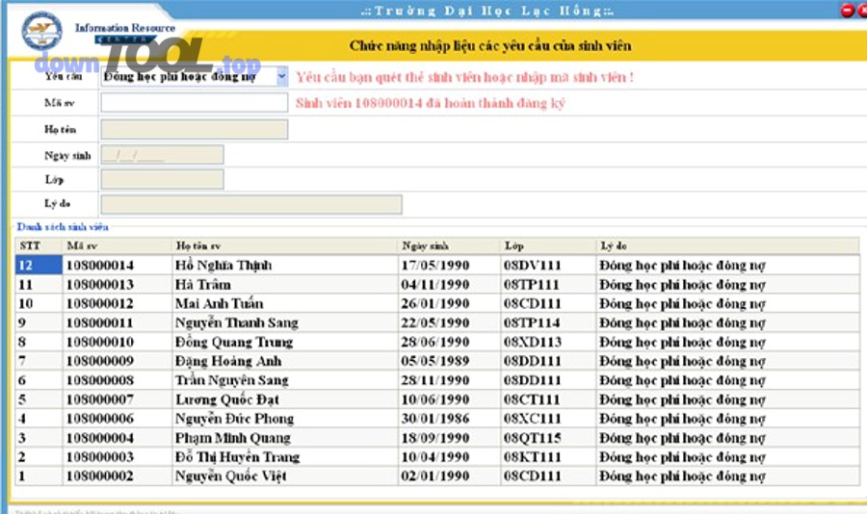
Task: Select birth date 04/11/1990
Action: click(435, 285)
